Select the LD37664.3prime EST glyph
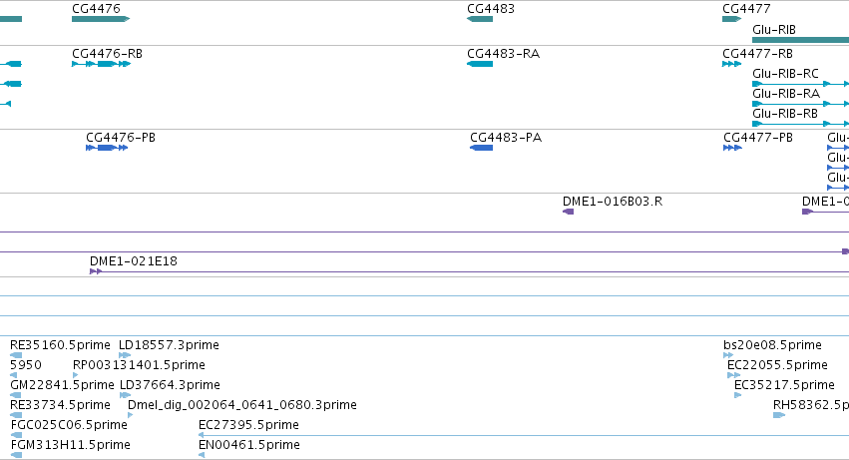Image resolution: width=849 pixels, height=460 pixels. point(125,395)
